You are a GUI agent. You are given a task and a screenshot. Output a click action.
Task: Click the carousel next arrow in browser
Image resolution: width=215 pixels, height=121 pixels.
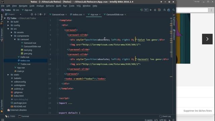(x=207, y=39)
